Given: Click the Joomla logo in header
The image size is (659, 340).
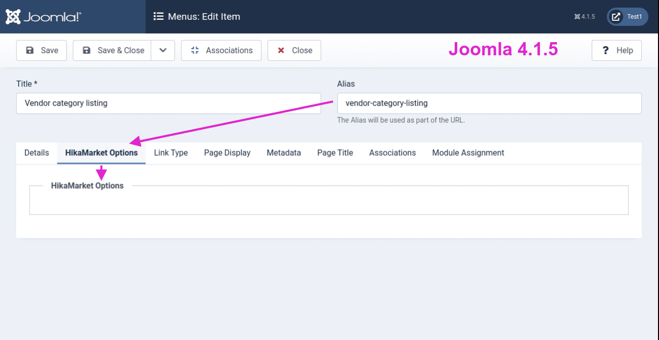Looking at the screenshot, I should 44,17.
